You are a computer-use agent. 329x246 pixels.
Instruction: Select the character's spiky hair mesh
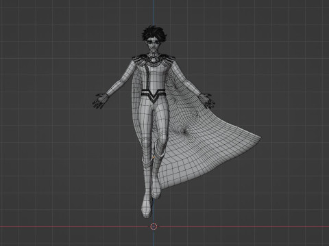[x=154, y=33]
